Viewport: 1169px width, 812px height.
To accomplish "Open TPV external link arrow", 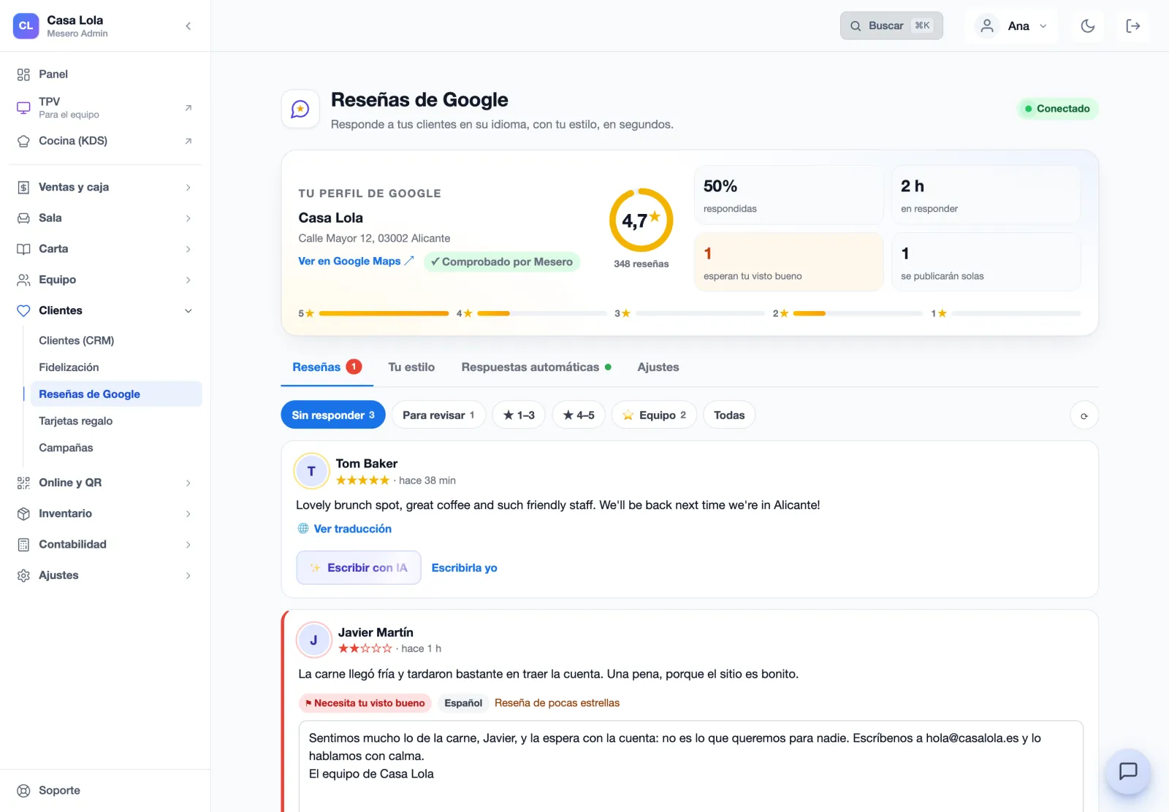I will (x=189, y=107).
